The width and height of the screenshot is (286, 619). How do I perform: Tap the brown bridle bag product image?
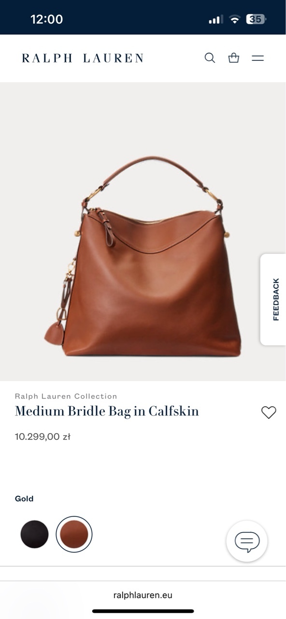click(143, 256)
